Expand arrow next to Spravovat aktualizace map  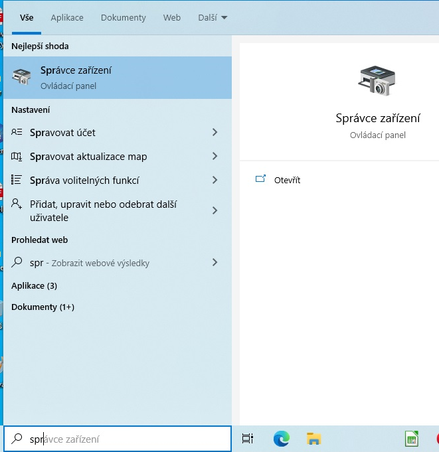click(215, 156)
